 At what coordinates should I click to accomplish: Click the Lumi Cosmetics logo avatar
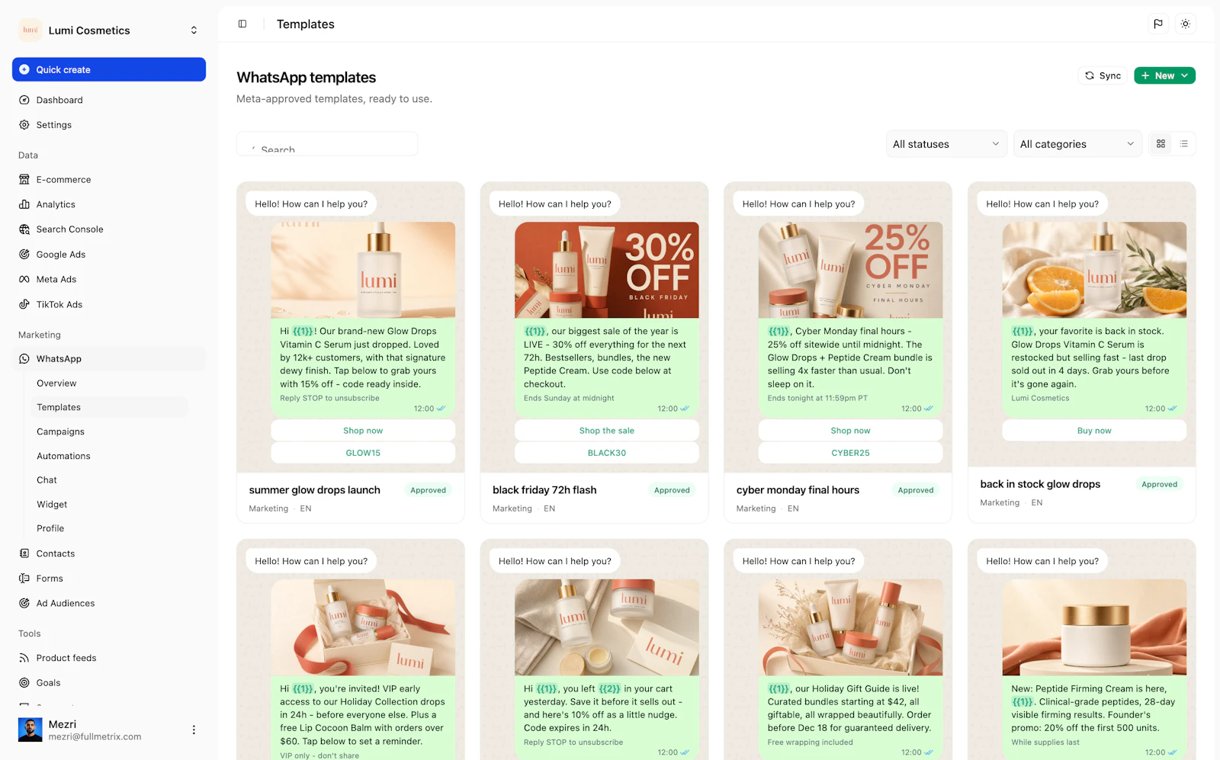(x=30, y=30)
